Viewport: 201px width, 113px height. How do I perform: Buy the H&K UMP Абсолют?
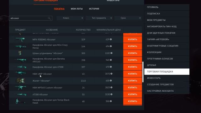[133, 74]
